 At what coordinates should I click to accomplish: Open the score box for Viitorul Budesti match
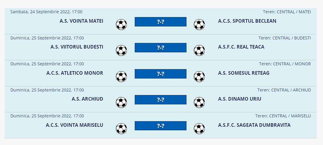coord(160,48)
